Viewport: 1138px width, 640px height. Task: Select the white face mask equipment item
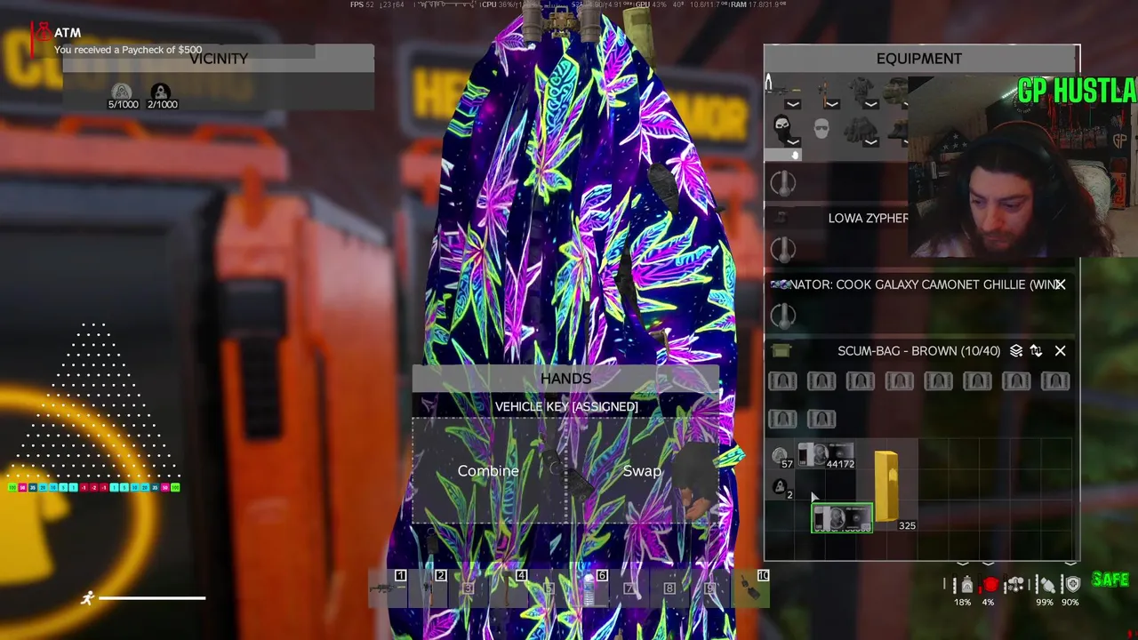pyautogui.click(x=821, y=130)
